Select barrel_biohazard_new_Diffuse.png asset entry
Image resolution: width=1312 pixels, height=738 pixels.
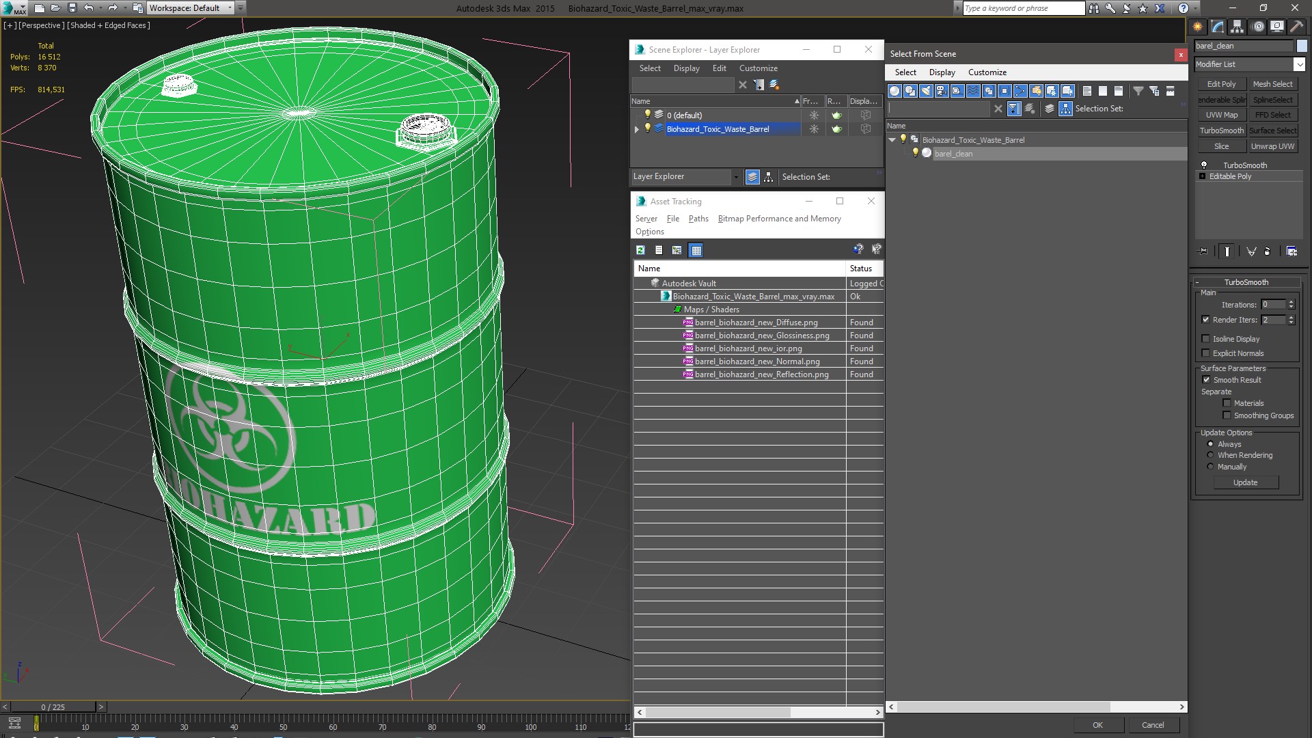755,322
